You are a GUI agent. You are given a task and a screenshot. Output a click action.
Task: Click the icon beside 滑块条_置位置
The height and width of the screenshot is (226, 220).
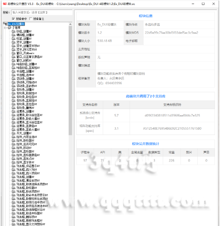[x=14, y=104]
